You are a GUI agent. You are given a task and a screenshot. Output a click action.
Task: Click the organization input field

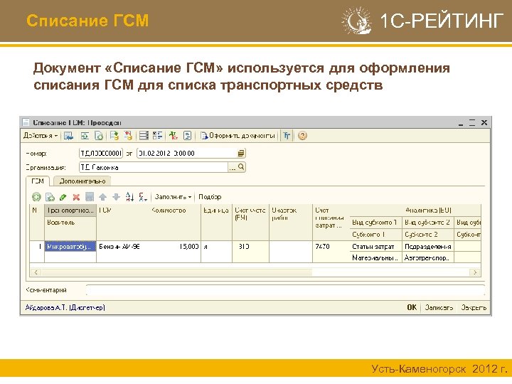coord(154,167)
